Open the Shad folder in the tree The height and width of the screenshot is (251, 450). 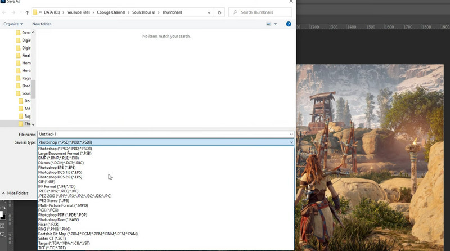point(23,86)
